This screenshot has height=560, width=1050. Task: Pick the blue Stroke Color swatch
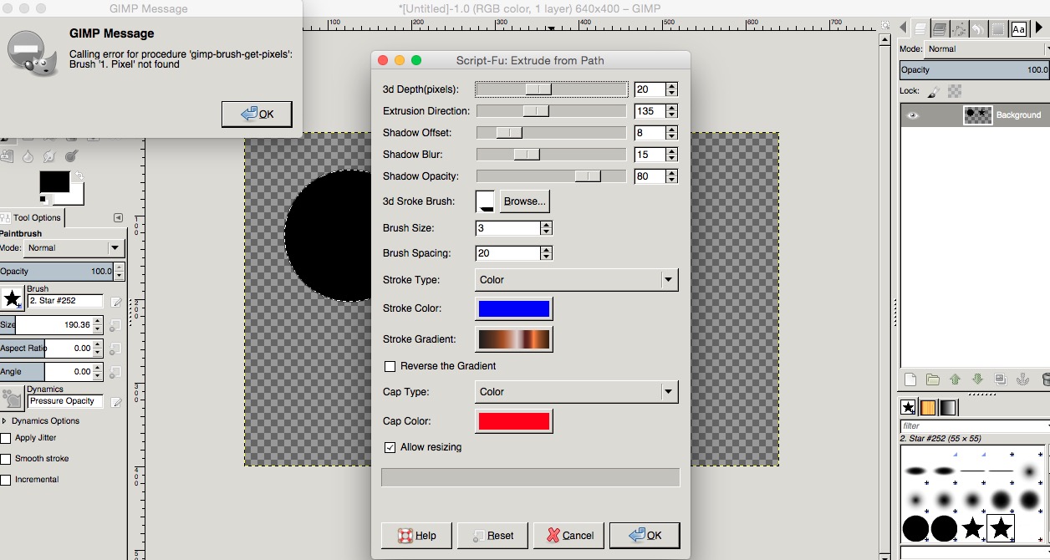coord(513,308)
